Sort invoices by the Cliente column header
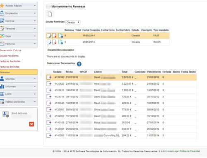Image resolution: width=207 pixels, height=158 pixels. coord(98,72)
